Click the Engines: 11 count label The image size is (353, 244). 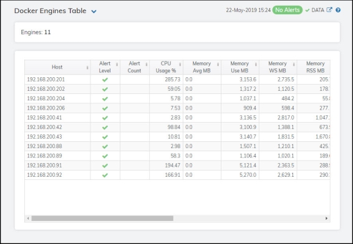coord(36,32)
